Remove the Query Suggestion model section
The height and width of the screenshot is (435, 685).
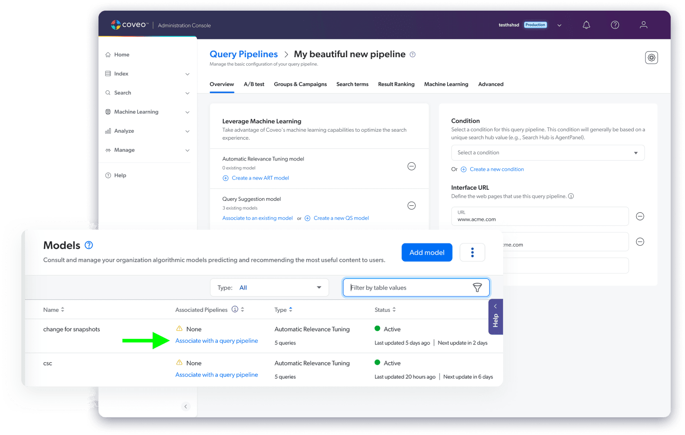pos(412,206)
